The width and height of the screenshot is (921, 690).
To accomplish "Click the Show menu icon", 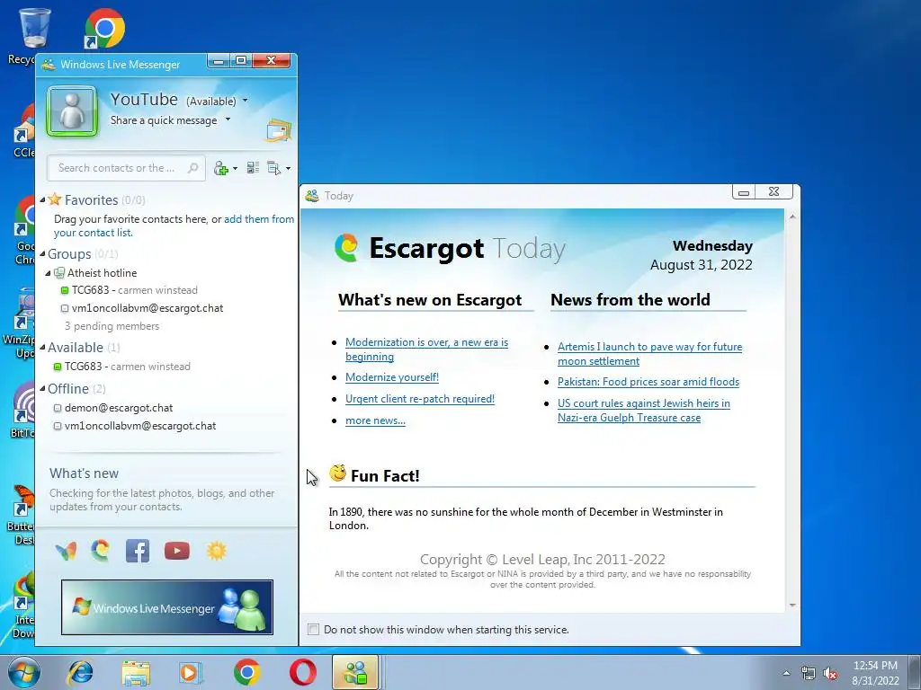I will 273,168.
